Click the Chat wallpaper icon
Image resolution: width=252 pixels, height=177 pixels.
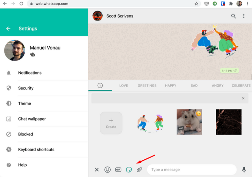tap(9, 119)
